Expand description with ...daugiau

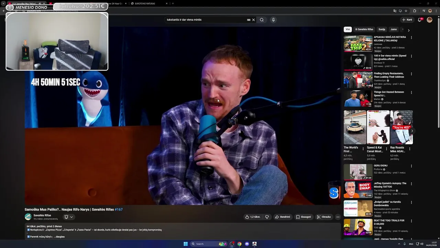(x=59, y=237)
